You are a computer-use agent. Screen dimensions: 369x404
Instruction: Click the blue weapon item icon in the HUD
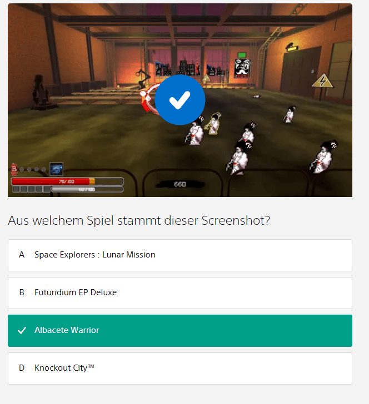[x=56, y=169]
